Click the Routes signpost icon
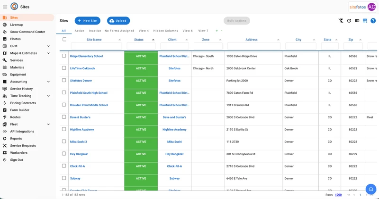 tap(5, 117)
